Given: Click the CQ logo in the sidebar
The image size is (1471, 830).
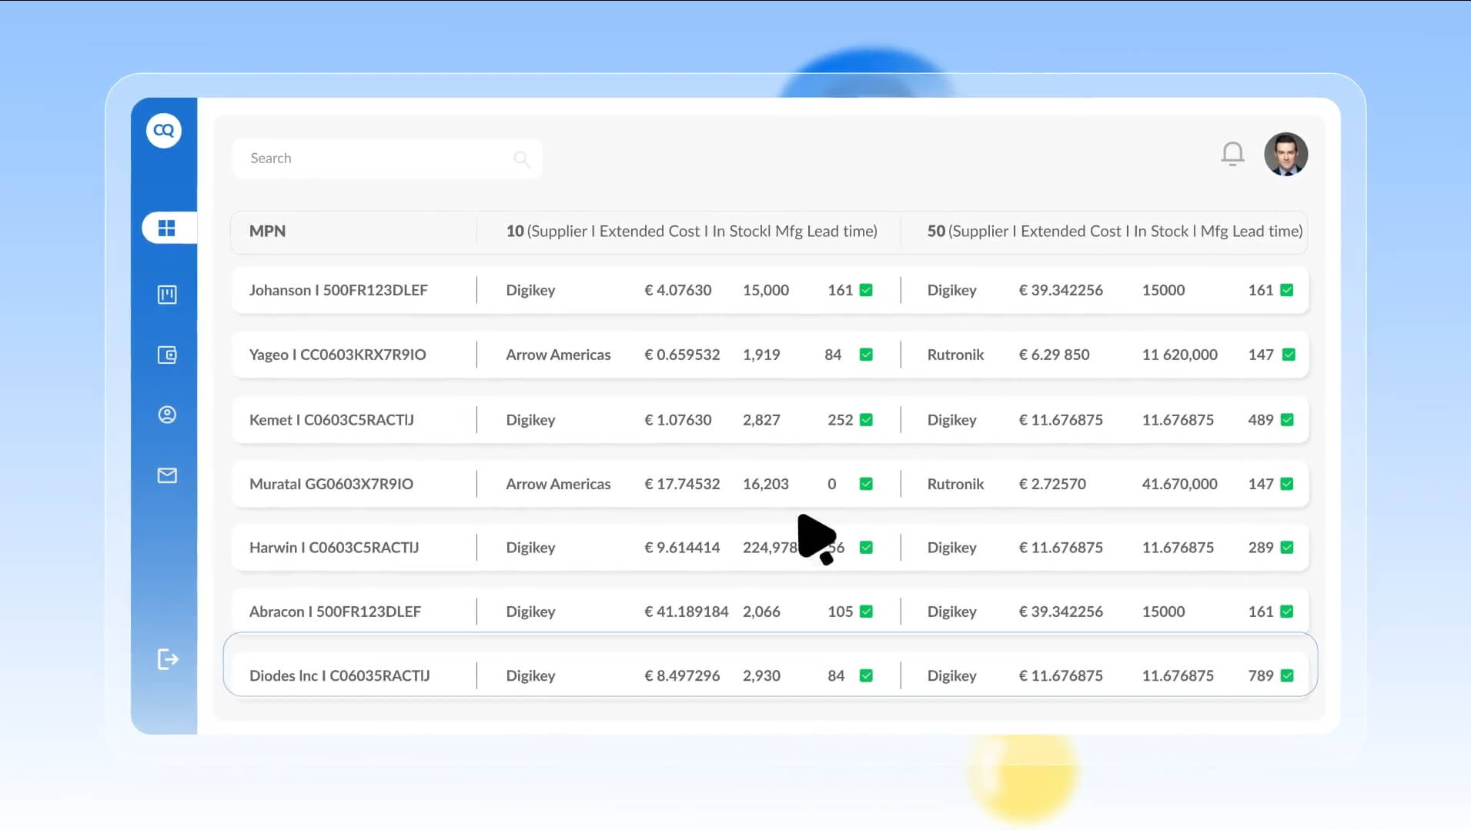Looking at the screenshot, I should (163, 130).
